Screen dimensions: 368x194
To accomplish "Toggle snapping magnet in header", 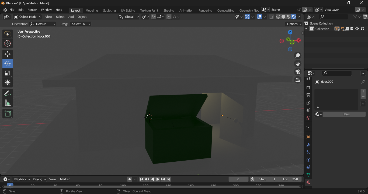I will (x=154, y=17).
